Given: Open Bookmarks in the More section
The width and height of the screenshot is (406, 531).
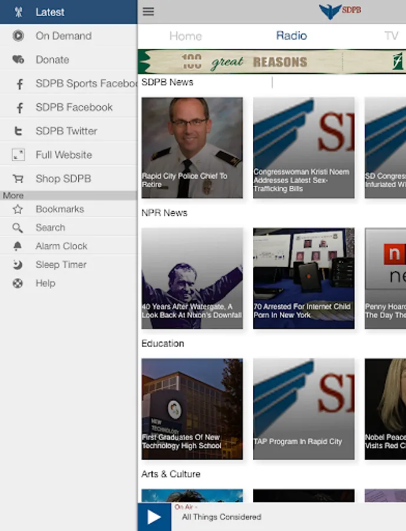Looking at the screenshot, I should point(69,209).
